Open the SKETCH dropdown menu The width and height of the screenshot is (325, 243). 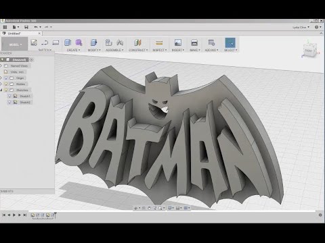click(45, 50)
